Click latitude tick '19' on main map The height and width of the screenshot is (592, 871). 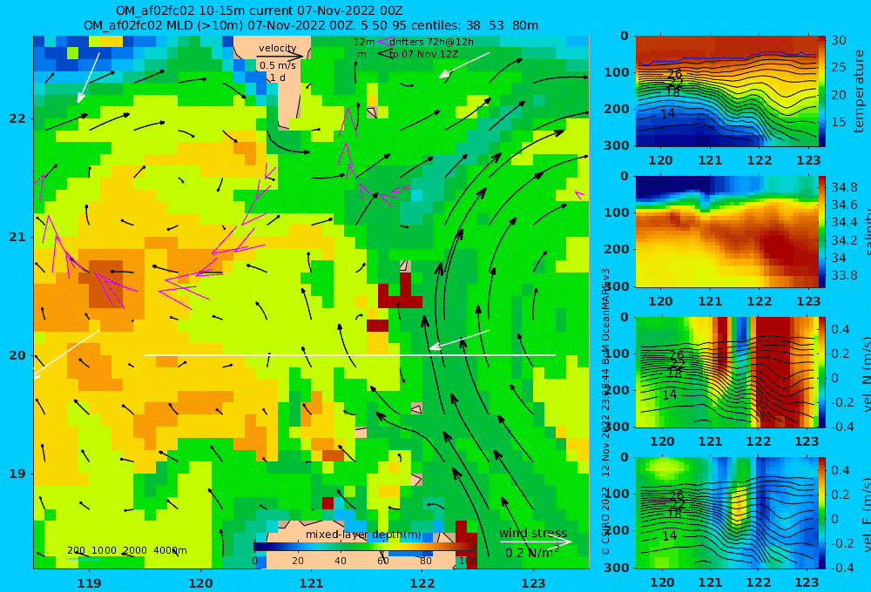tap(17, 474)
